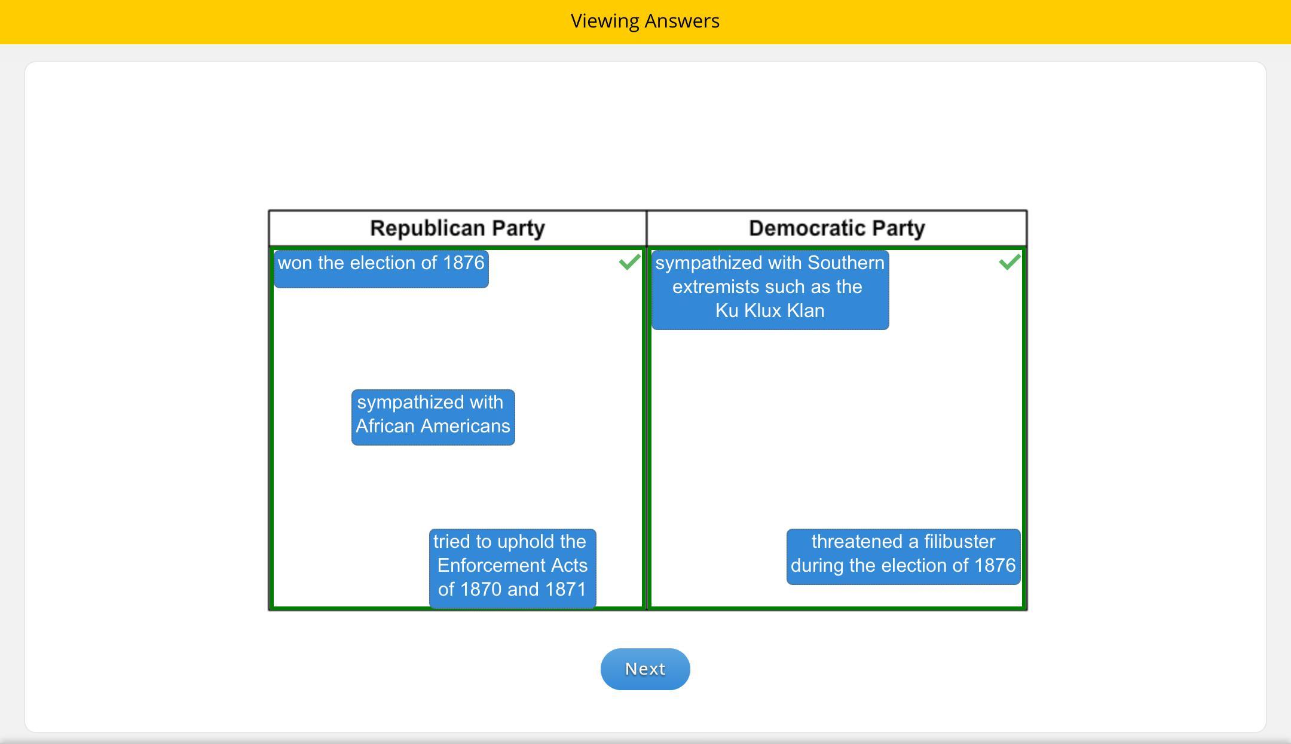Click the Viewing Answers banner title
Image resolution: width=1291 pixels, height=744 pixels.
tap(645, 21)
